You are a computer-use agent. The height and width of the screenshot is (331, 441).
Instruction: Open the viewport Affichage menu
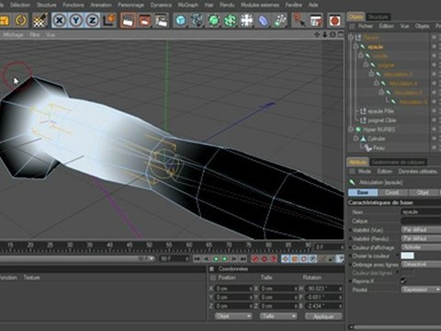13,35
